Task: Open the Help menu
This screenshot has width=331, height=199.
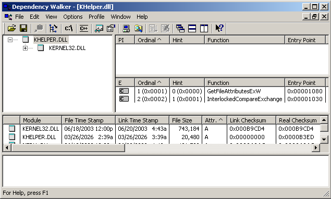Action: [142, 17]
